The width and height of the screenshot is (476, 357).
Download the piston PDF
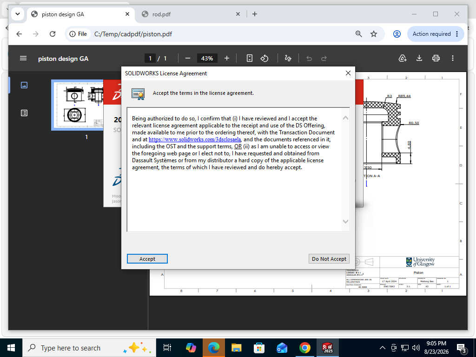tap(419, 58)
